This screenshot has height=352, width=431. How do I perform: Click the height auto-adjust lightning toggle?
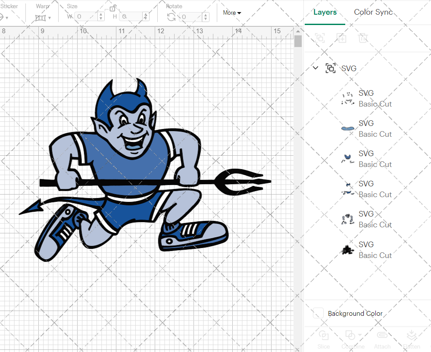pyautogui.click(x=145, y=17)
